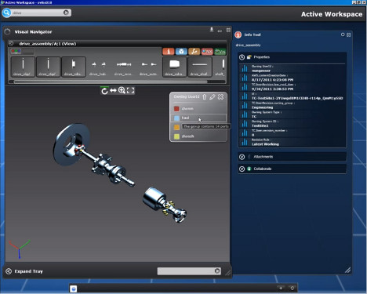Click the drive_shaft thumbnail
Image resolution: width=367 pixels, height=294 pixels.
[199, 67]
